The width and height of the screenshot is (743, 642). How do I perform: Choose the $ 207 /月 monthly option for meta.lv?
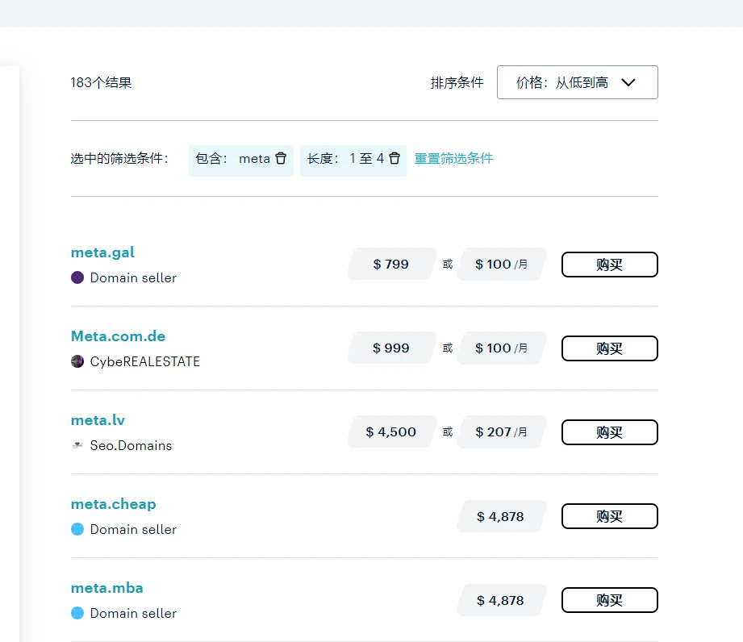501,432
